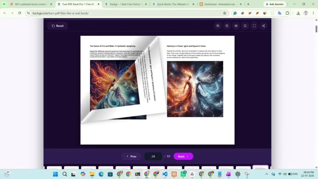Viewport: 318px width, 179px height.
Task: Show hidden system tray icons
Action: [266, 174]
